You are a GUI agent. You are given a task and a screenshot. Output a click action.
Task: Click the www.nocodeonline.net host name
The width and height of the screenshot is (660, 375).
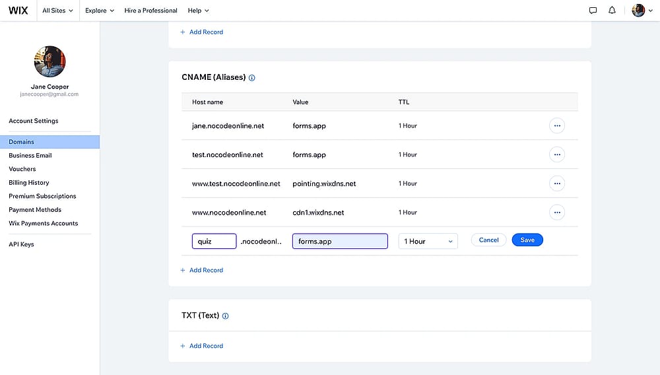tap(229, 213)
